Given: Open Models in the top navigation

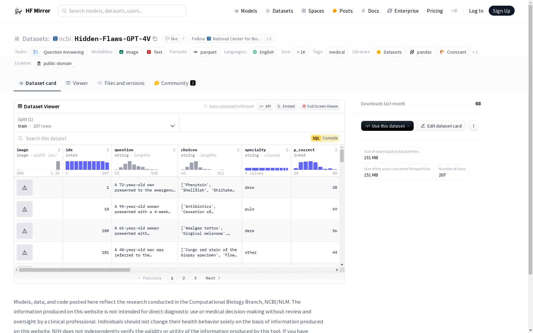Looking at the screenshot, I should [246, 11].
